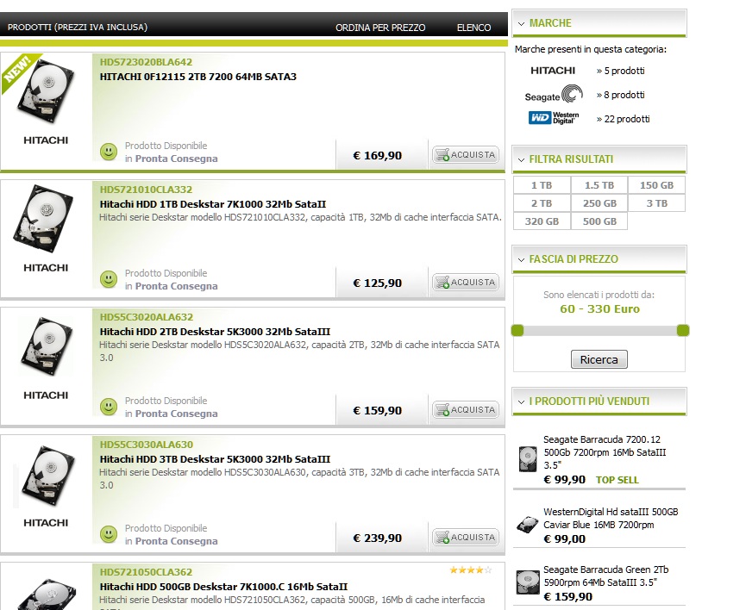Click availability smiley icon for HDS723020BLA642
The width and height of the screenshot is (746, 610).
click(109, 152)
